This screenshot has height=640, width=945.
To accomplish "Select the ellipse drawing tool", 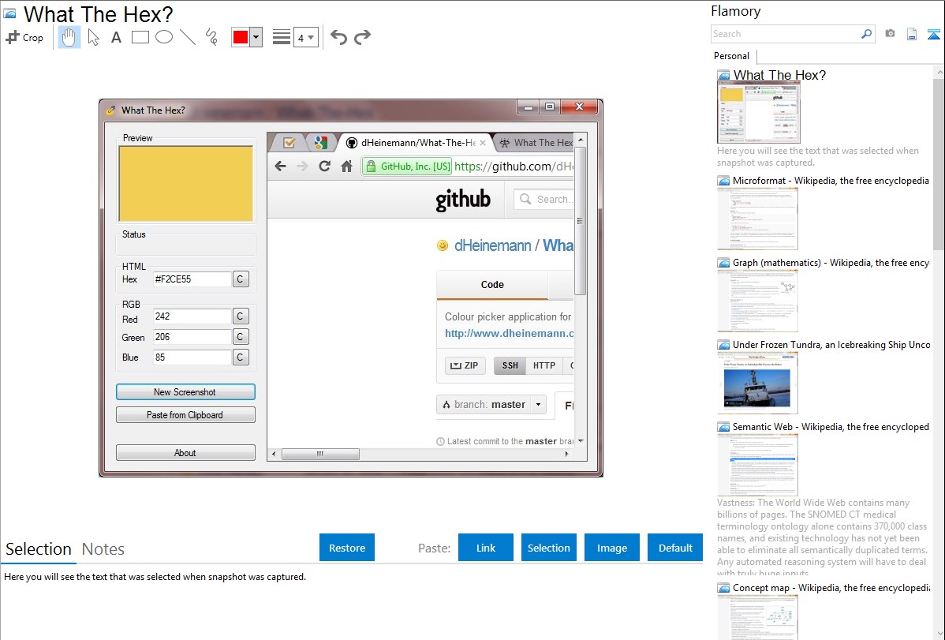I will point(164,37).
